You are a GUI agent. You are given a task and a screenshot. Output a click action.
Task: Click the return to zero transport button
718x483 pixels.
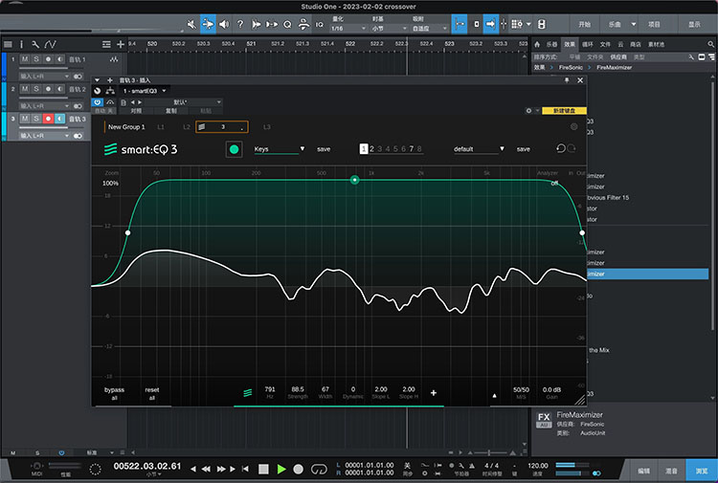click(x=245, y=469)
